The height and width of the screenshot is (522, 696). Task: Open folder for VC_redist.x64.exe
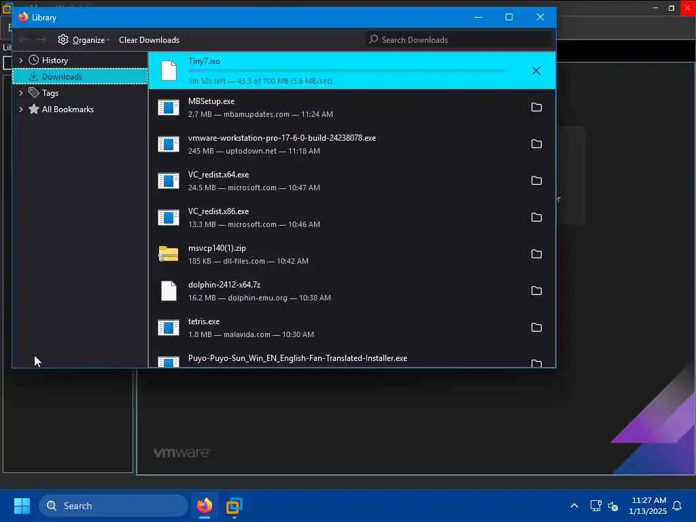pos(536,181)
